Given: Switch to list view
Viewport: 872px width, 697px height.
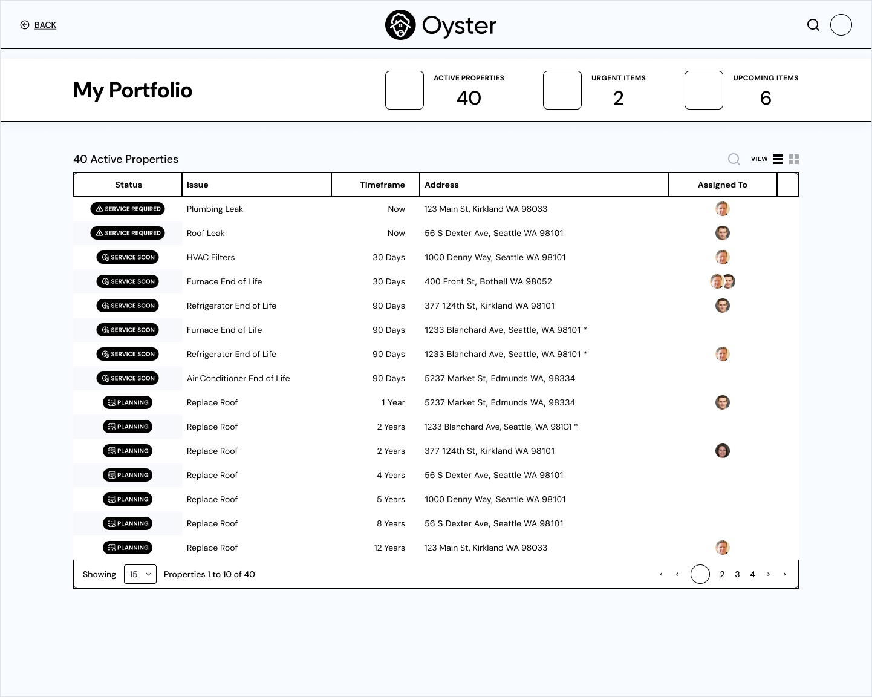Looking at the screenshot, I should pyautogui.click(x=778, y=159).
